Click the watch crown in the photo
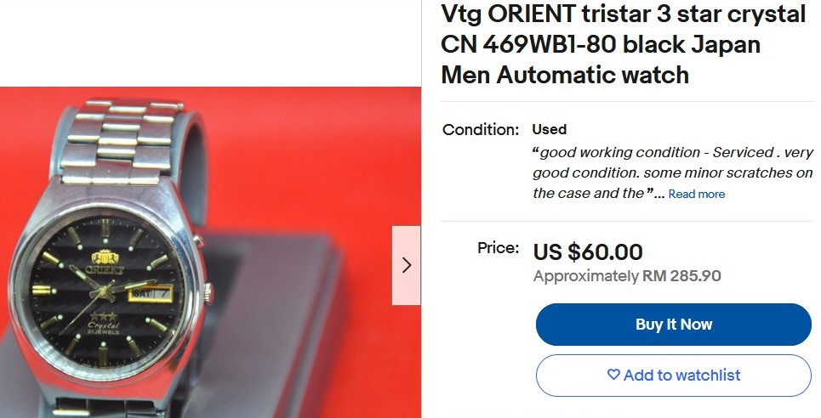Image resolution: width=821 pixels, height=418 pixels. 208,293
